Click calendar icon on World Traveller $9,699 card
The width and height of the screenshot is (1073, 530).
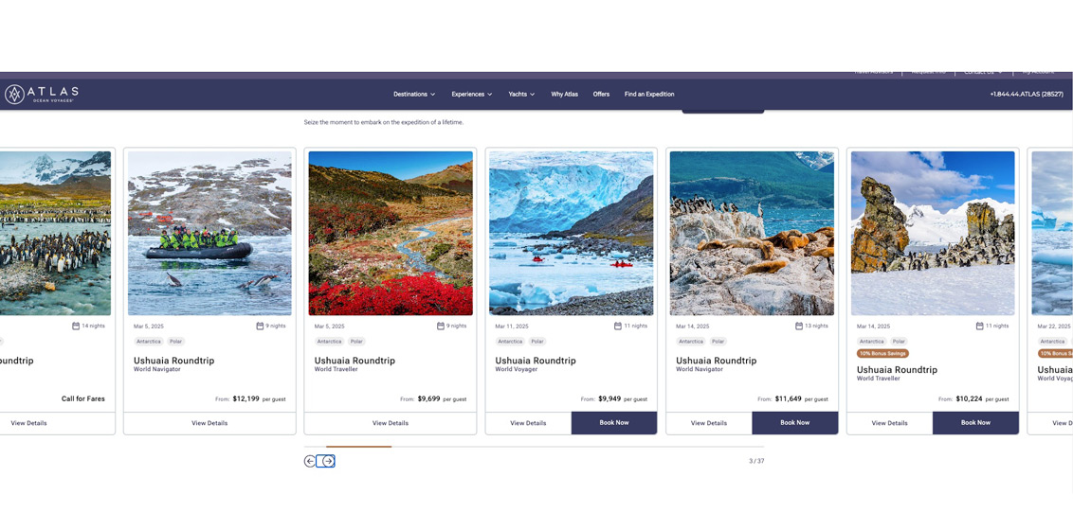pyautogui.click(x=441, y=326)
